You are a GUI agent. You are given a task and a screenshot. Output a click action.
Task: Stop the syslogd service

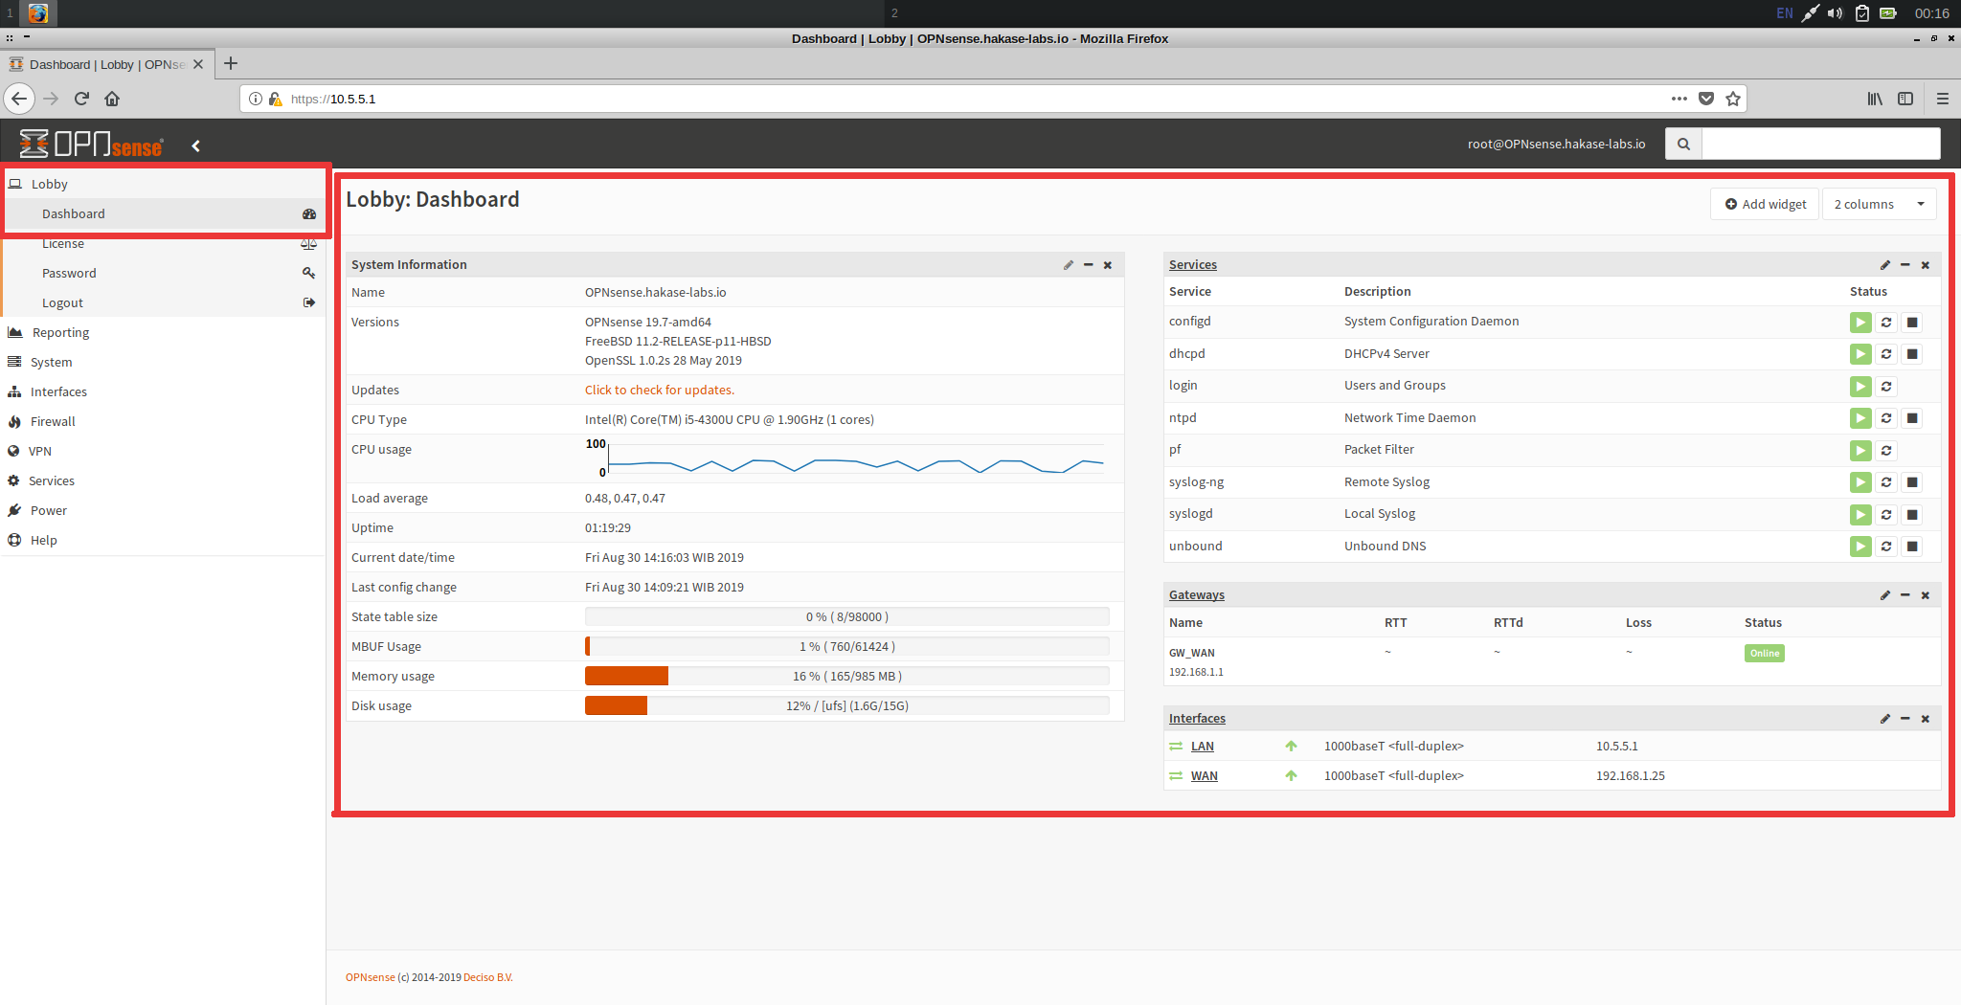(1911, 515)
